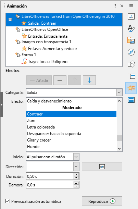Screen dimensions: 138x209
Task: Open effect options button next to Dirección
Action: pos(102,167)
